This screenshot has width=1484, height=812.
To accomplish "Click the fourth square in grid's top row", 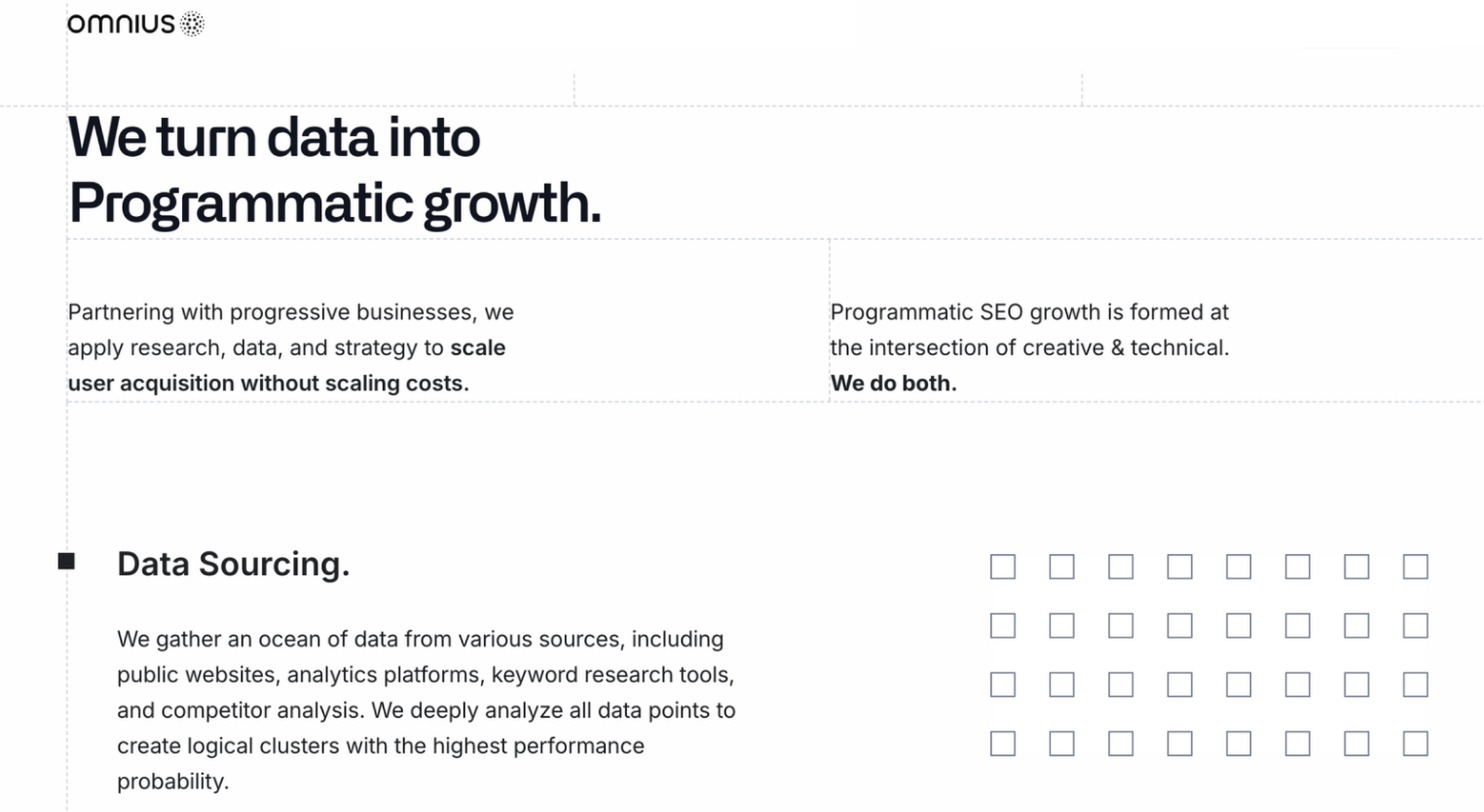I will pos(1179,567).
